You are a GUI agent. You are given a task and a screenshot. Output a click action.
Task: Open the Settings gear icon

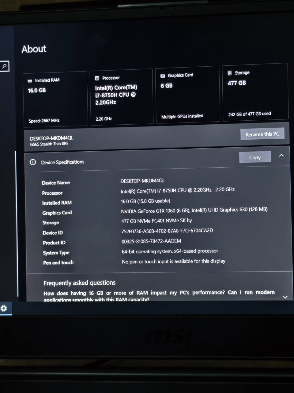coord(4,308)
